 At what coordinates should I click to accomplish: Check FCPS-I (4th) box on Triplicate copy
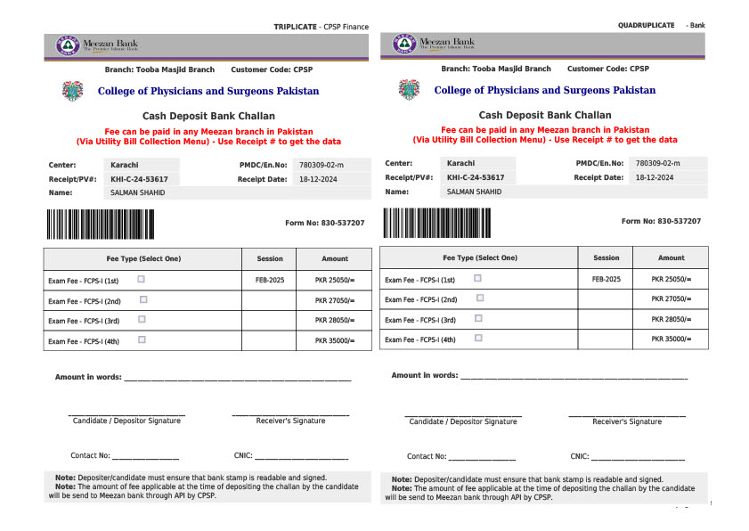142,339
